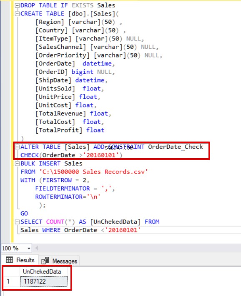Click the [TotalProfit] column definition
241x296 pixels.
[70, 130]
